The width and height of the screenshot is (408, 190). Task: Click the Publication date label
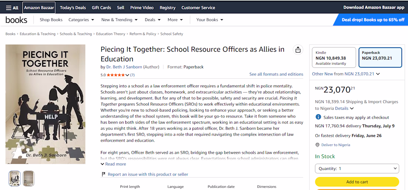[x=221, y=187]
